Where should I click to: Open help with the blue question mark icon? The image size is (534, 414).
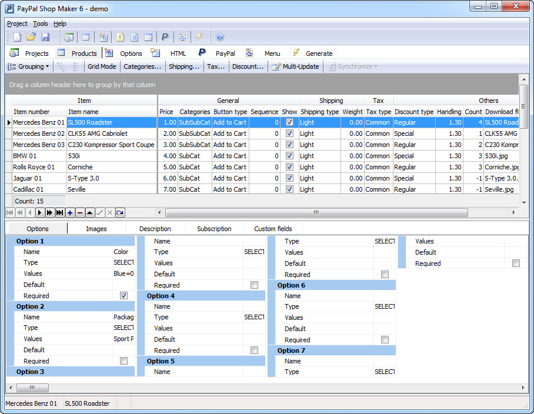click(220, 37)
